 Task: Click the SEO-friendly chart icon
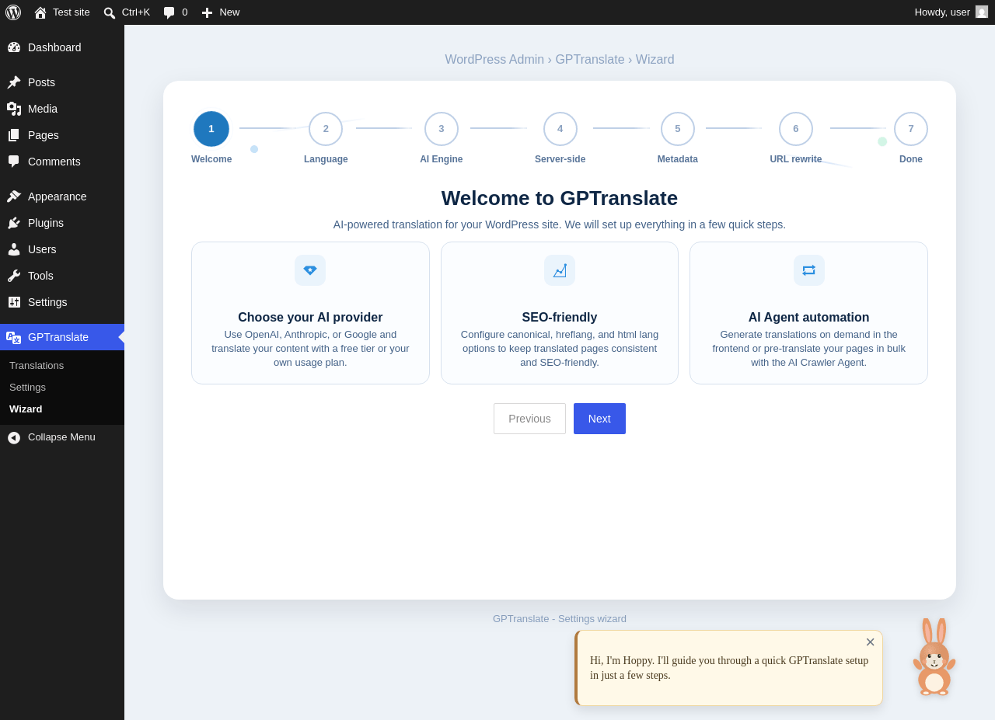point(560,270)
